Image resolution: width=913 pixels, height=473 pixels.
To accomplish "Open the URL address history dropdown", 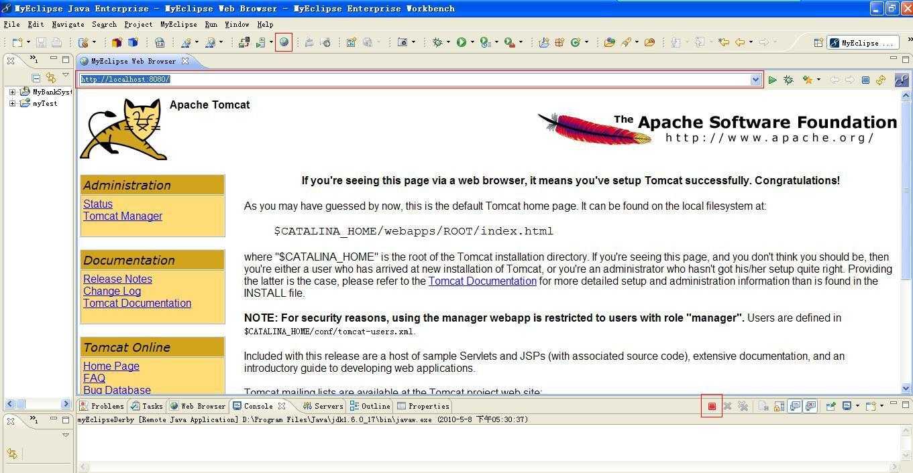I will [755, 79].
